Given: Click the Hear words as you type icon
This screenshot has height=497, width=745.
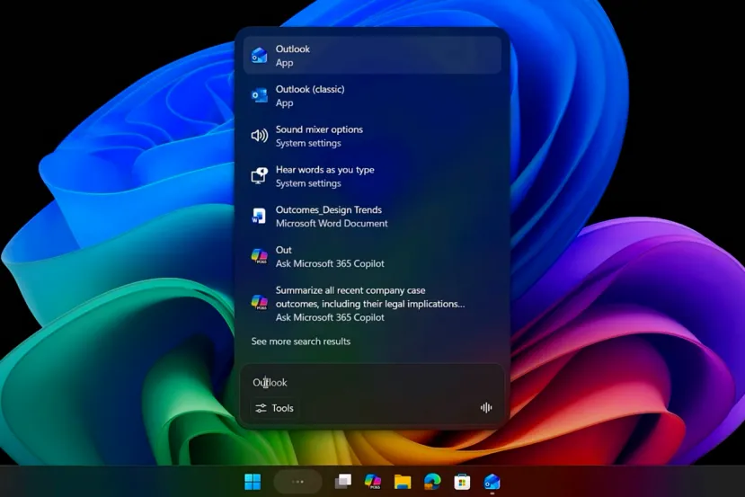Looking at the screenshot, I should click(x=259, y=176).
